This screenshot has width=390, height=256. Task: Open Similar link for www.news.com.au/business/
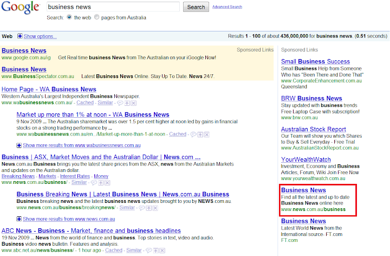point(79,182)
